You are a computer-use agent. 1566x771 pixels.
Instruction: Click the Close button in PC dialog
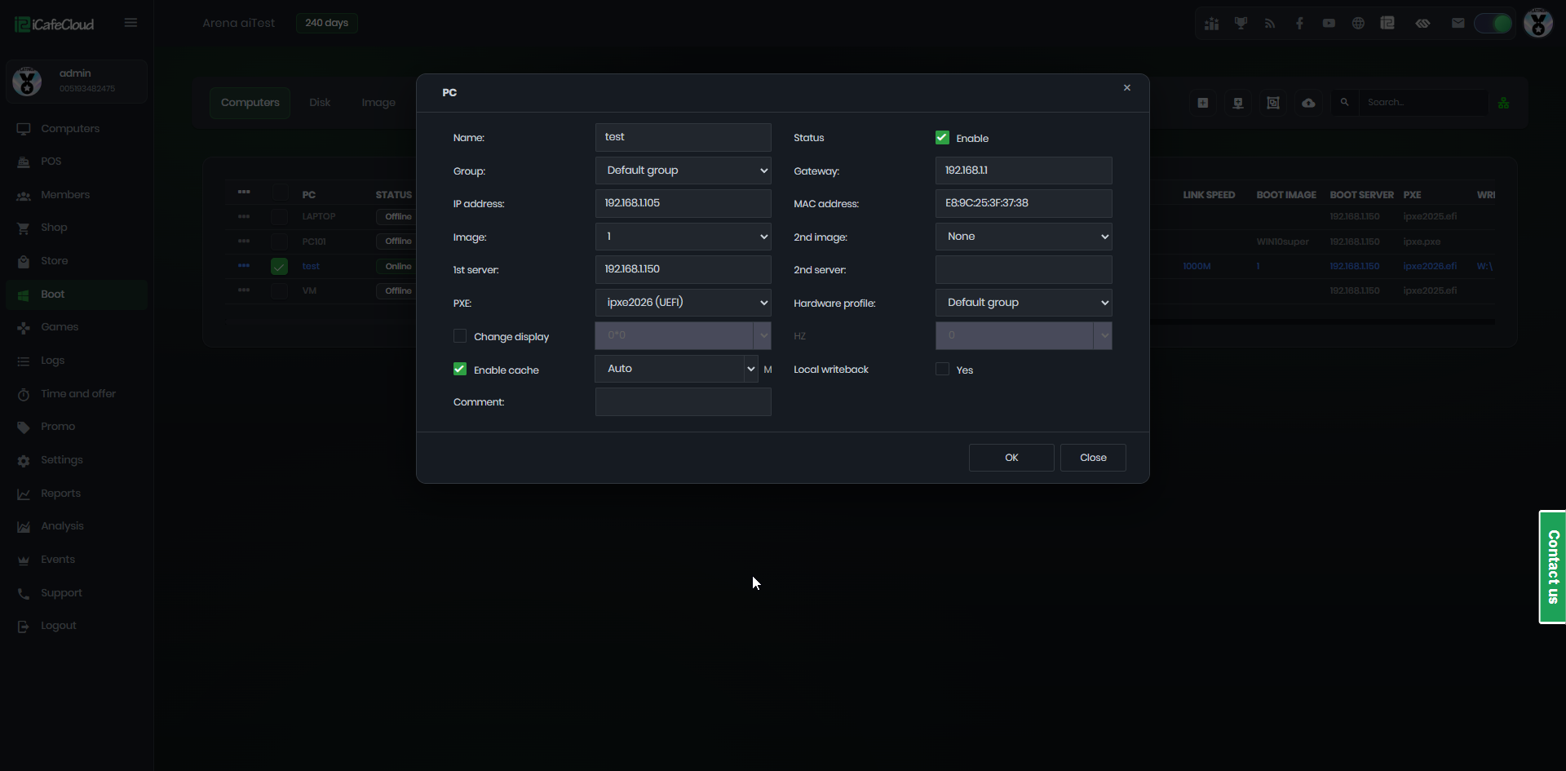point(1092,458)
